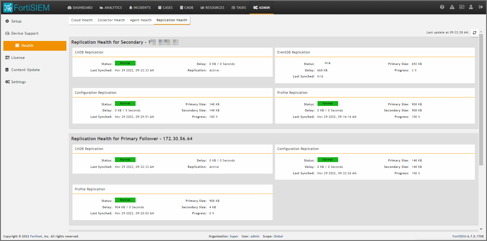Click Primary Follower Profile Delay "904 KB / 0 Seconds"
This screenshot has height=241, width=487.
click(x=129, y=207)
